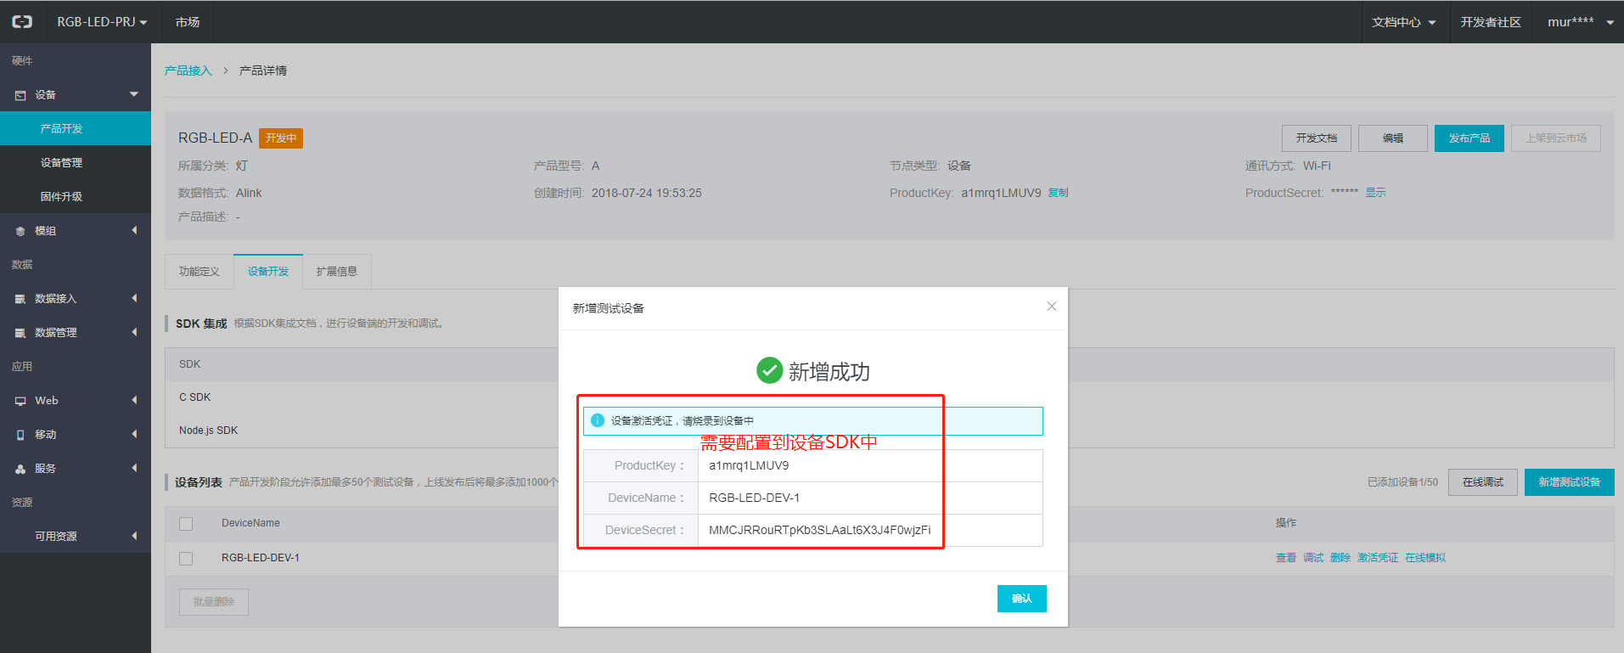Check the RGB-LED-DEV-1 device row checkbox
Screen dimensions: 1624x653
186,559
